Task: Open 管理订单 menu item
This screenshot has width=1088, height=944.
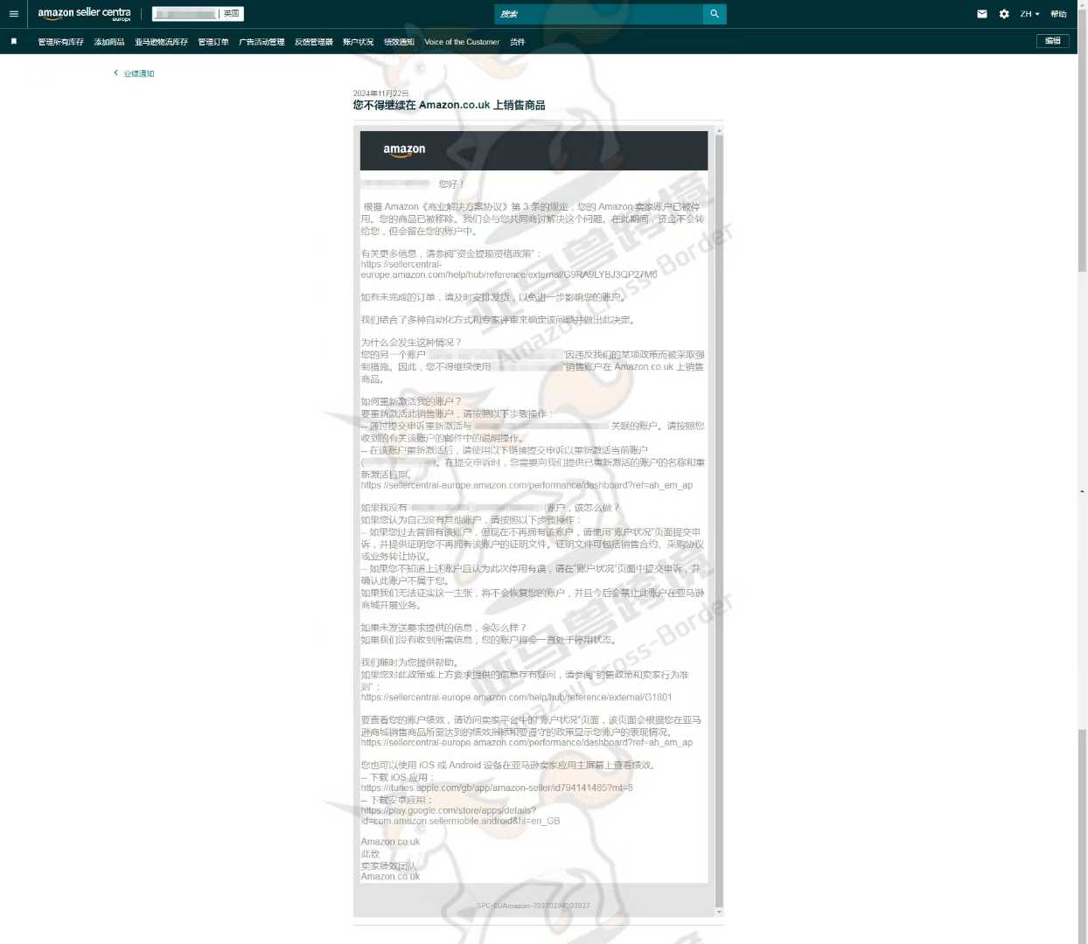Action: point(213,42)
